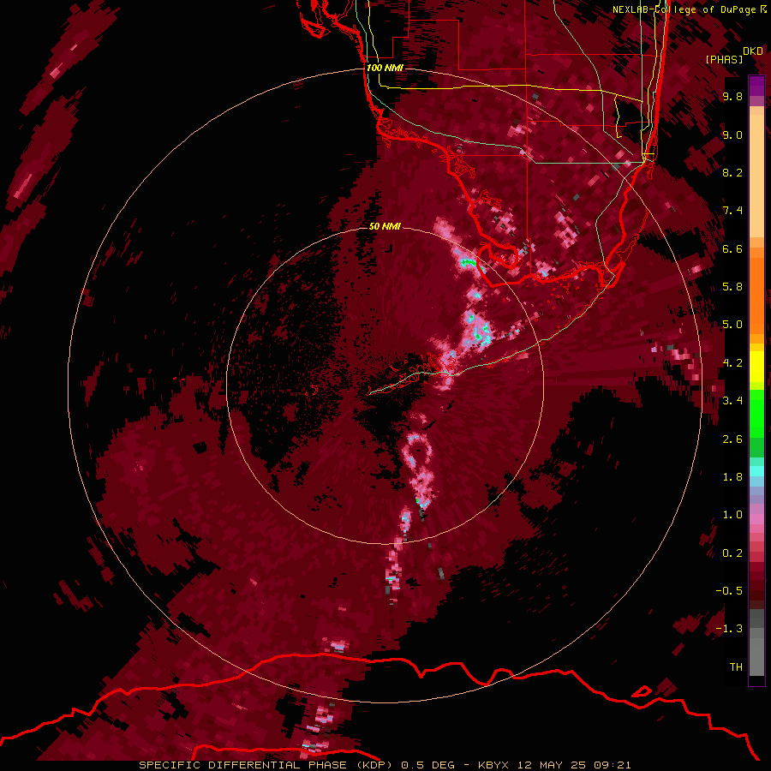Pick the yellow segment of the color bar
771x771 pixels.
[x=756, y=367]
